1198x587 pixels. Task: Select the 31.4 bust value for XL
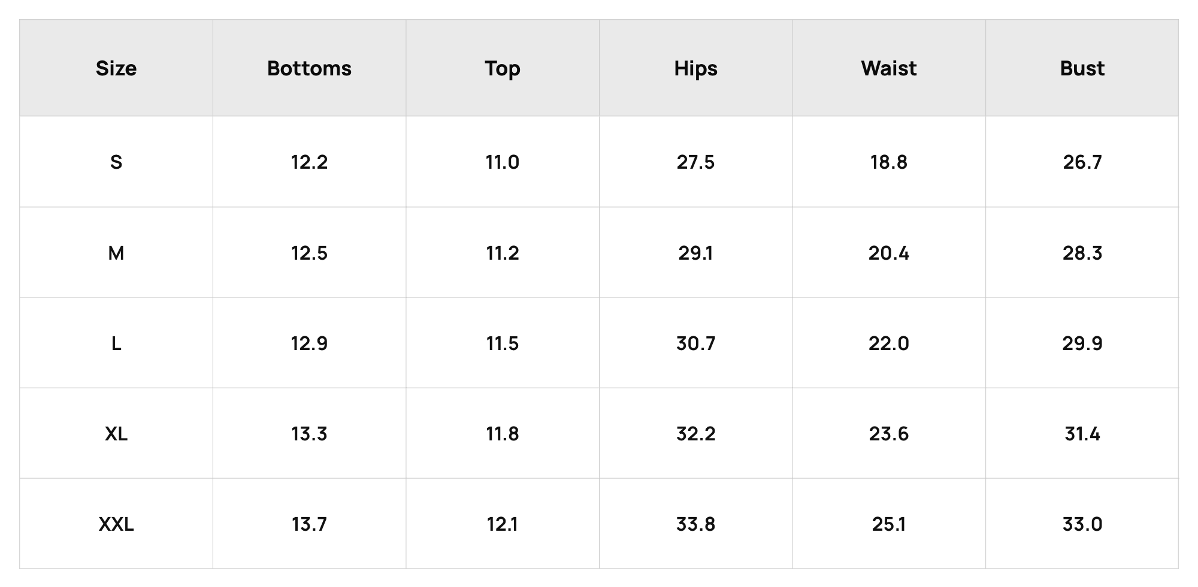(x=1082, y=434)
